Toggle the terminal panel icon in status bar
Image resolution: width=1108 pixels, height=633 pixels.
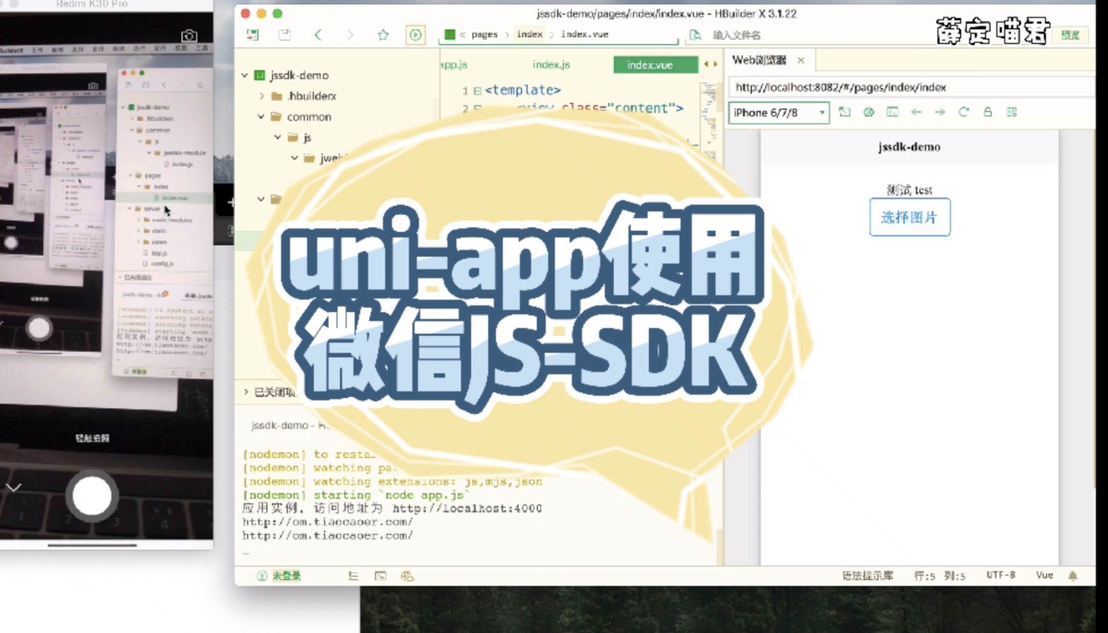coord(380,576)
